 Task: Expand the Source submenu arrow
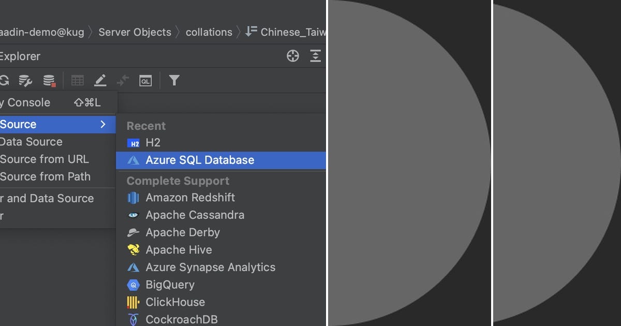[x=103, y=124]
